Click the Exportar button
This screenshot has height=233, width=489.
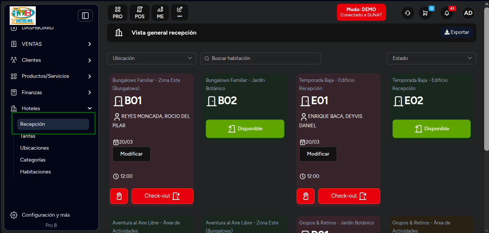(x=457, y=32)
